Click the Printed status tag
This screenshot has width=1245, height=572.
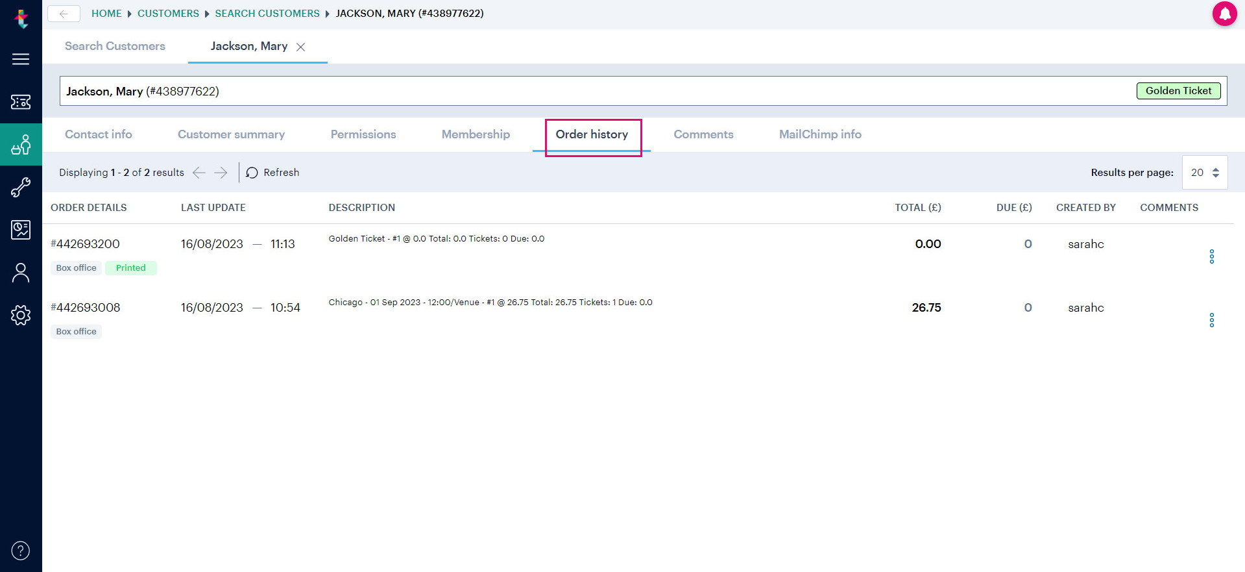point(131,268)
